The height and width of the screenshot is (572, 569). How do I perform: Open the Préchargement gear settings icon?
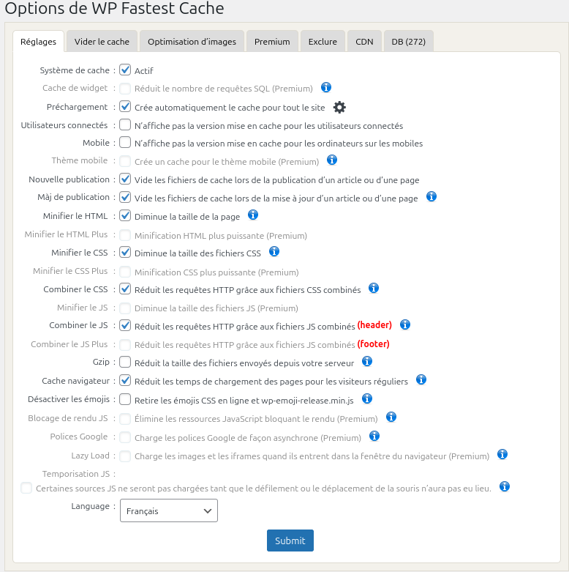click(x=339, y=107)
